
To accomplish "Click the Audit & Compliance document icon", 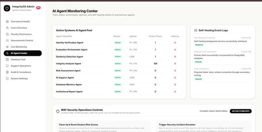I will tap(7, 72).
